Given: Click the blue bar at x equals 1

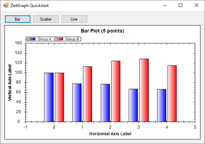Looking at the screenshot, I should pos(77,103).
